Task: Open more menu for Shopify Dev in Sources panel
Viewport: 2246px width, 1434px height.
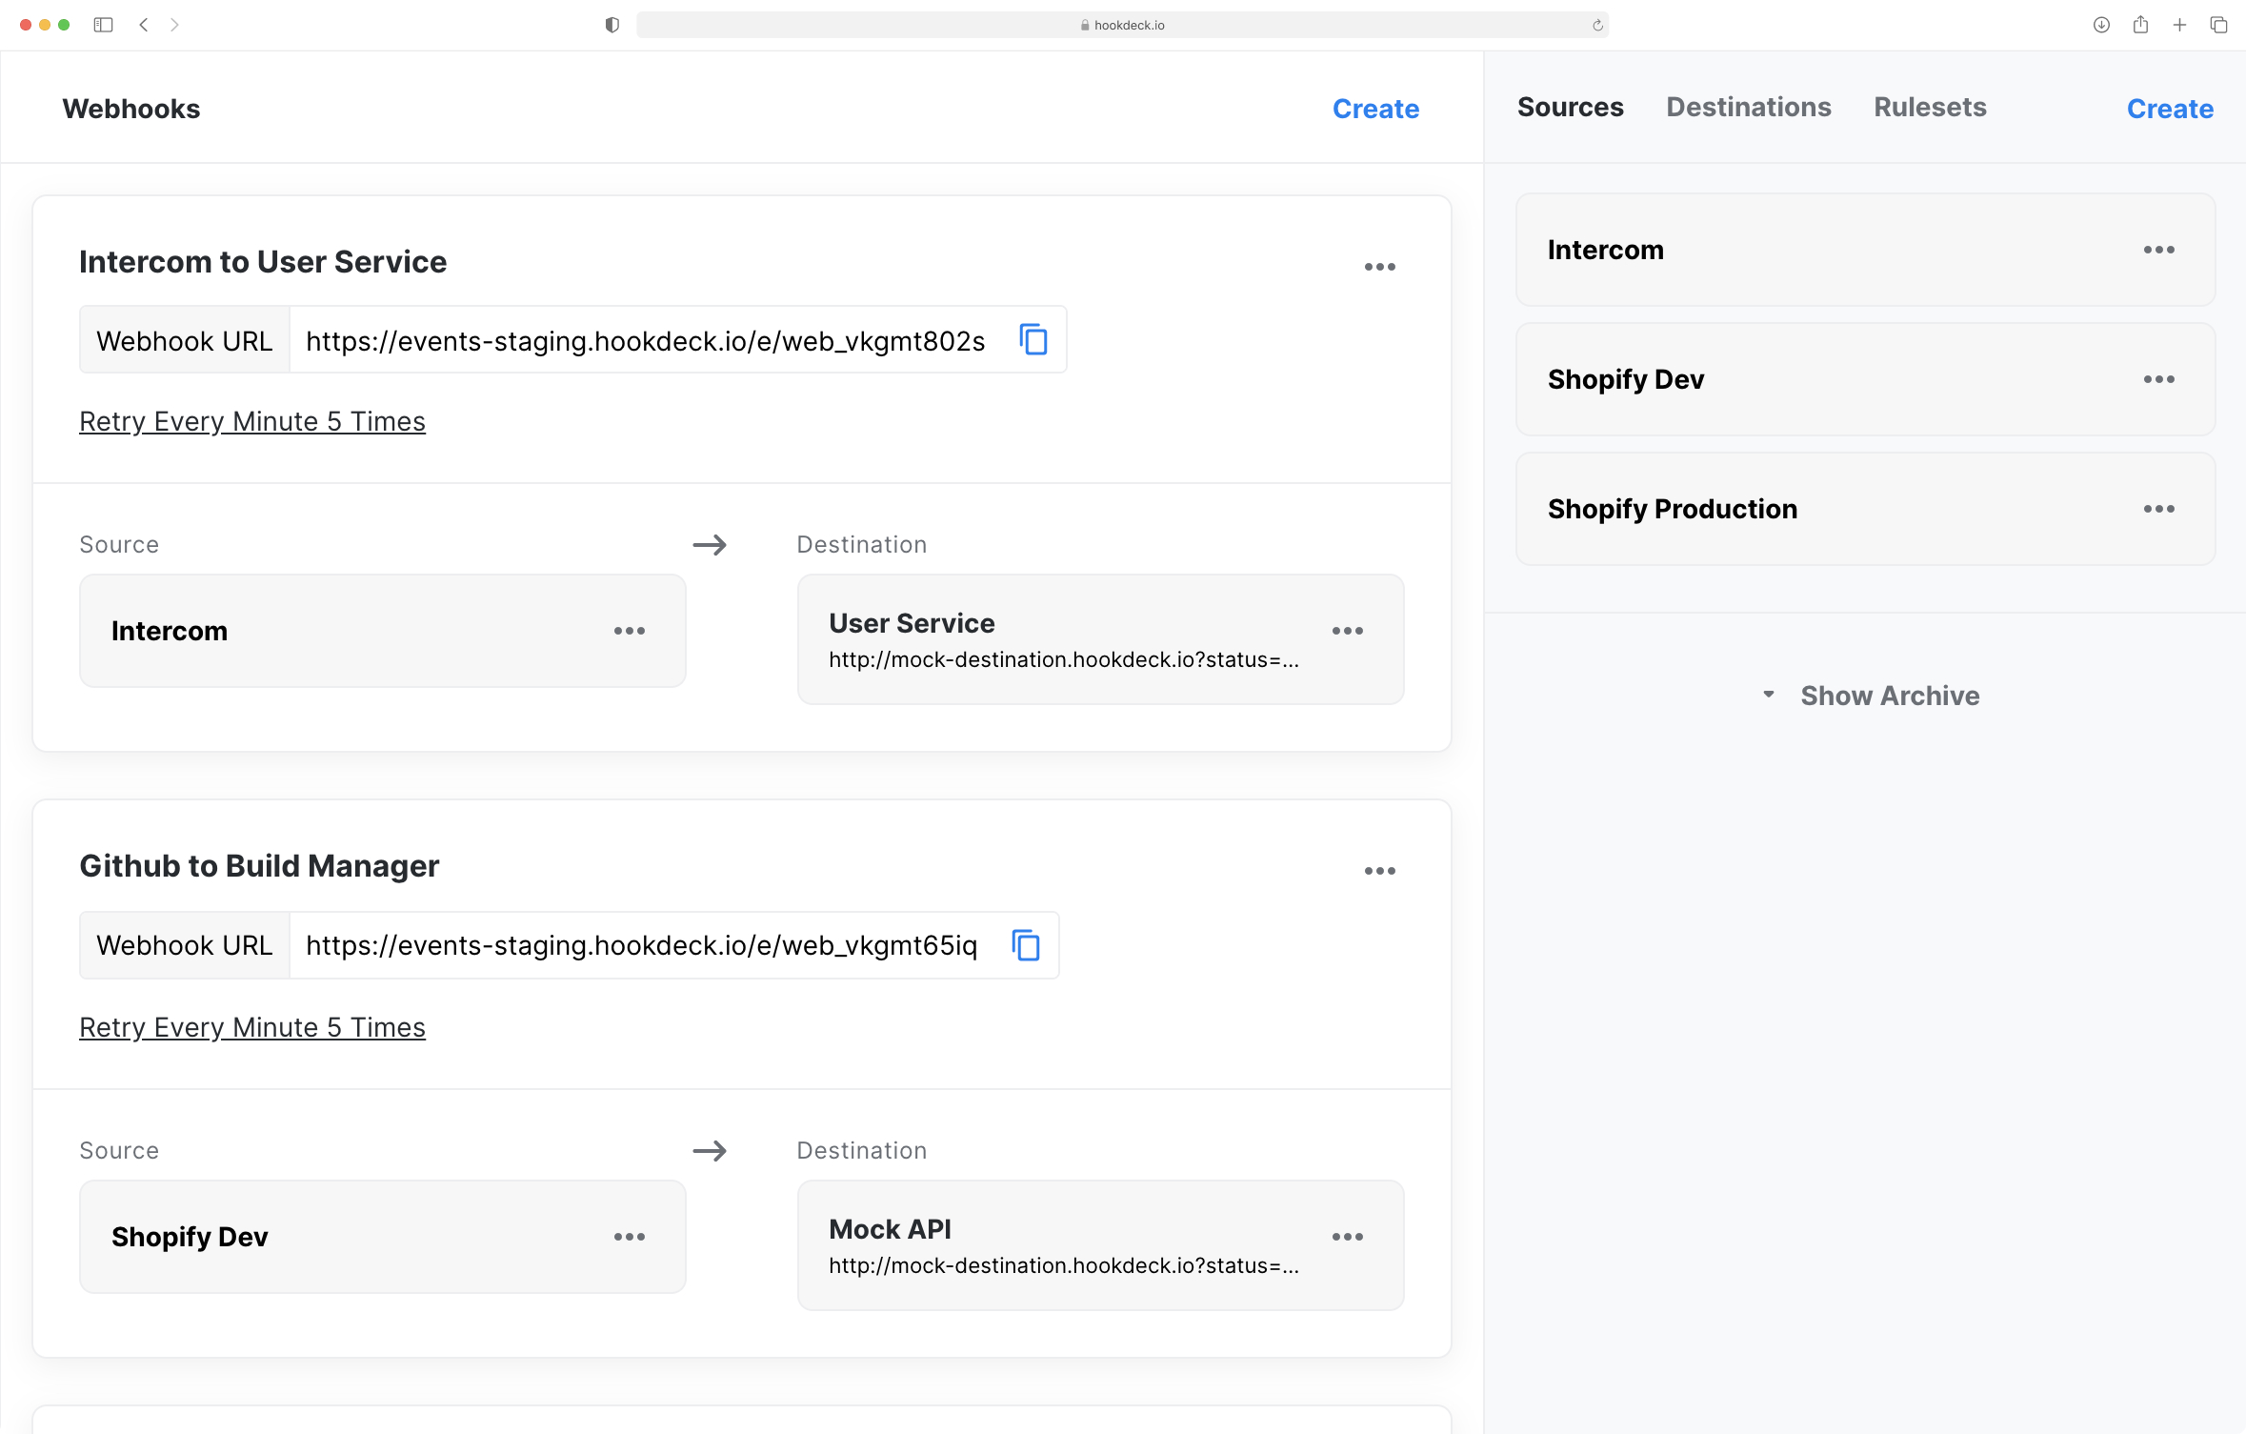Action: (2159, 379)
